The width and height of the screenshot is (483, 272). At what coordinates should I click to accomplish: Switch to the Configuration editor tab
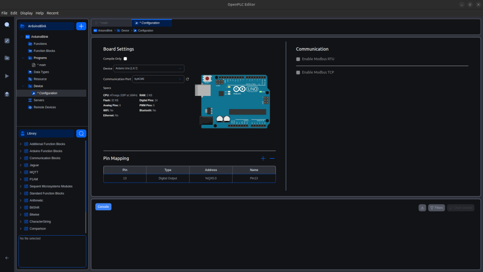151,23
